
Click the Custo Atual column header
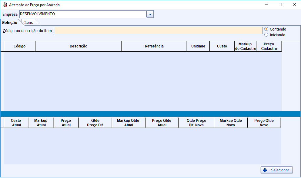(x=16, y=123)
